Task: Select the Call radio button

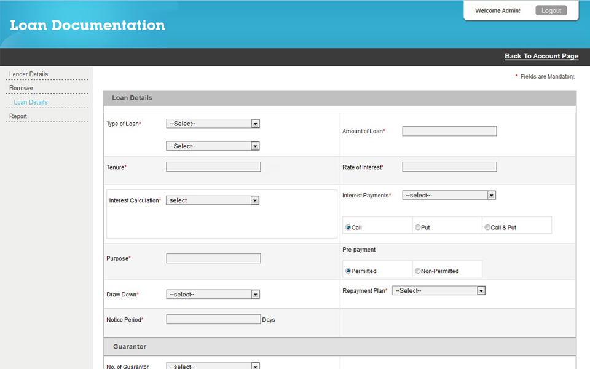Action: [348, 228]
